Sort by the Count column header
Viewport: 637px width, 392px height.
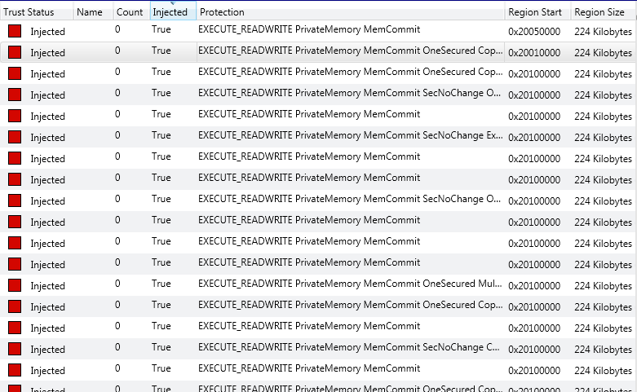pyautogui.click(x=131, y=12)
